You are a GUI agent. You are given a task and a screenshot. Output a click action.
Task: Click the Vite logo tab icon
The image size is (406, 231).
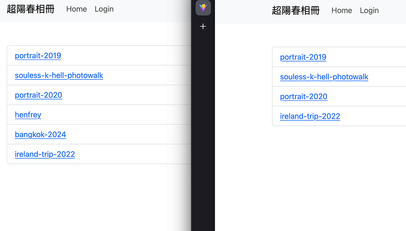(203, 8)
